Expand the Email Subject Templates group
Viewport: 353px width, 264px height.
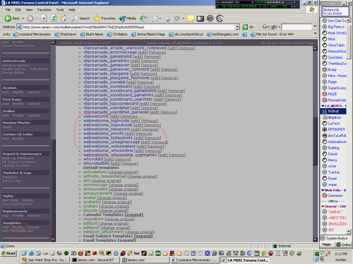coord(143,236)
